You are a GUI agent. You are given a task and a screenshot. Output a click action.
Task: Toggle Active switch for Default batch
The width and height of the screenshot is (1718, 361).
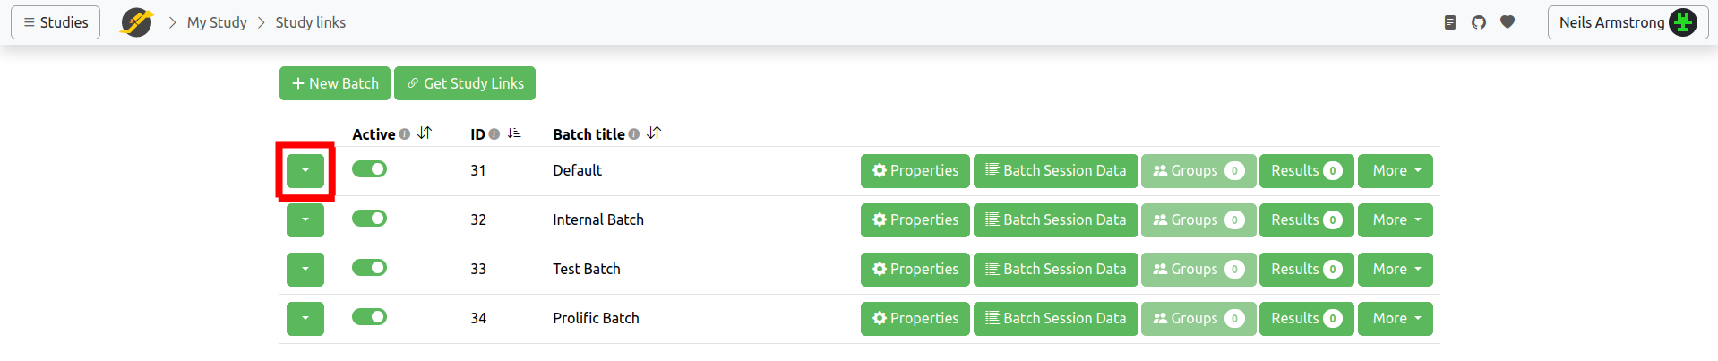[369, 169]
